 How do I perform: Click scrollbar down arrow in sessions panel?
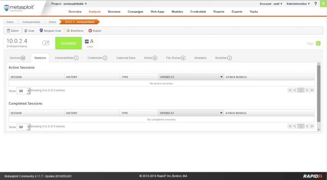point(319,130)
